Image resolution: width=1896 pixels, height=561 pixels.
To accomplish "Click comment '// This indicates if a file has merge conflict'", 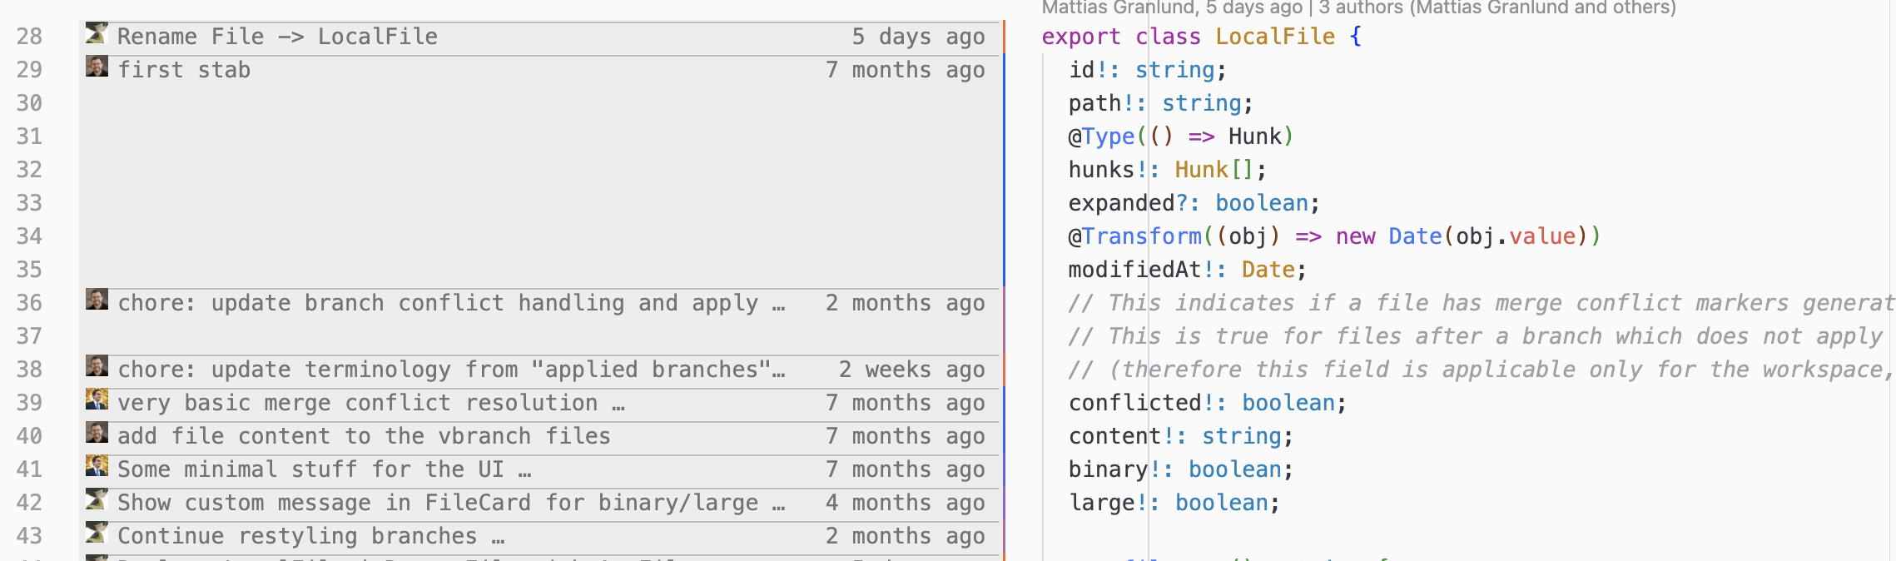I will click(x=1482, y=303).
